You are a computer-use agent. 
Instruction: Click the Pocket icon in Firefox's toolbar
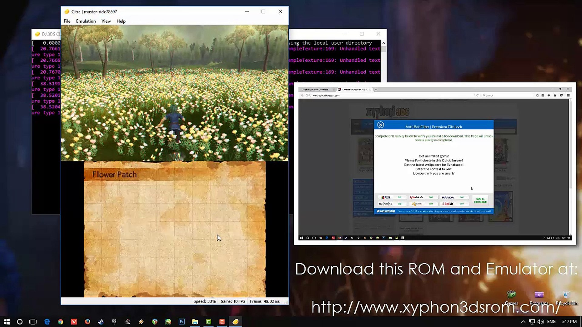562,95
